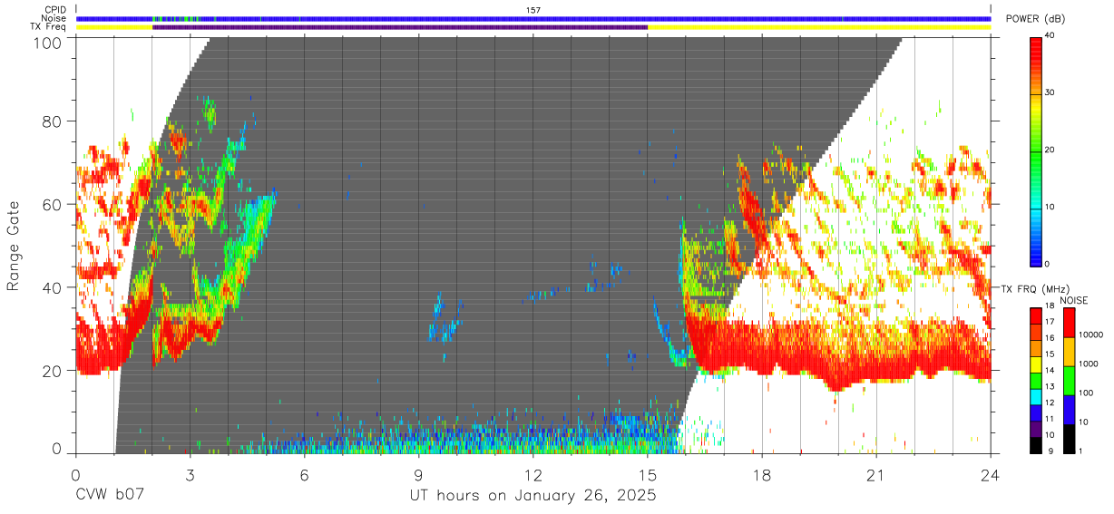
Task: Click the TX FRQ (MHz) colorbar
Action: (x=1036, y=379)
